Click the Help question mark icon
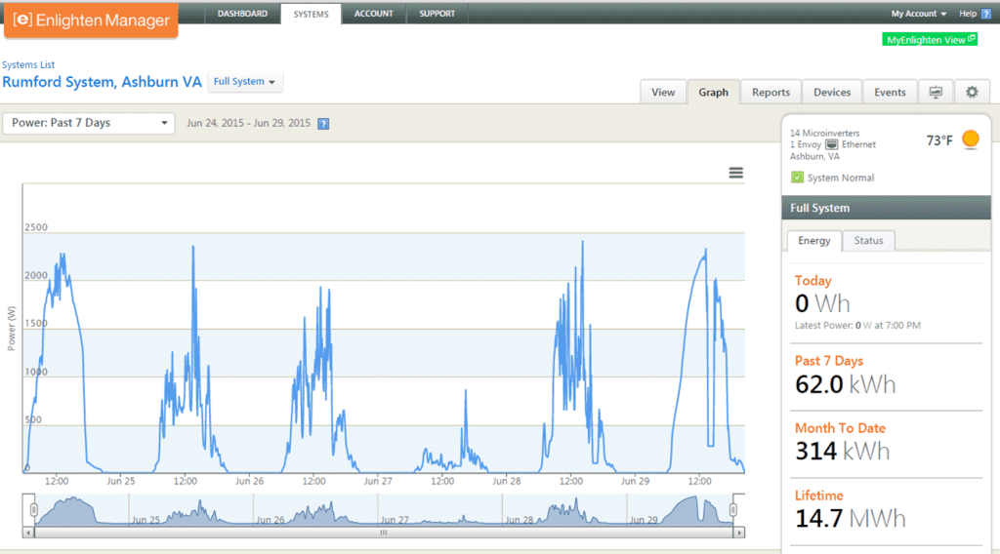This screenshot has height=554, width=1000. tap(986, 14)
